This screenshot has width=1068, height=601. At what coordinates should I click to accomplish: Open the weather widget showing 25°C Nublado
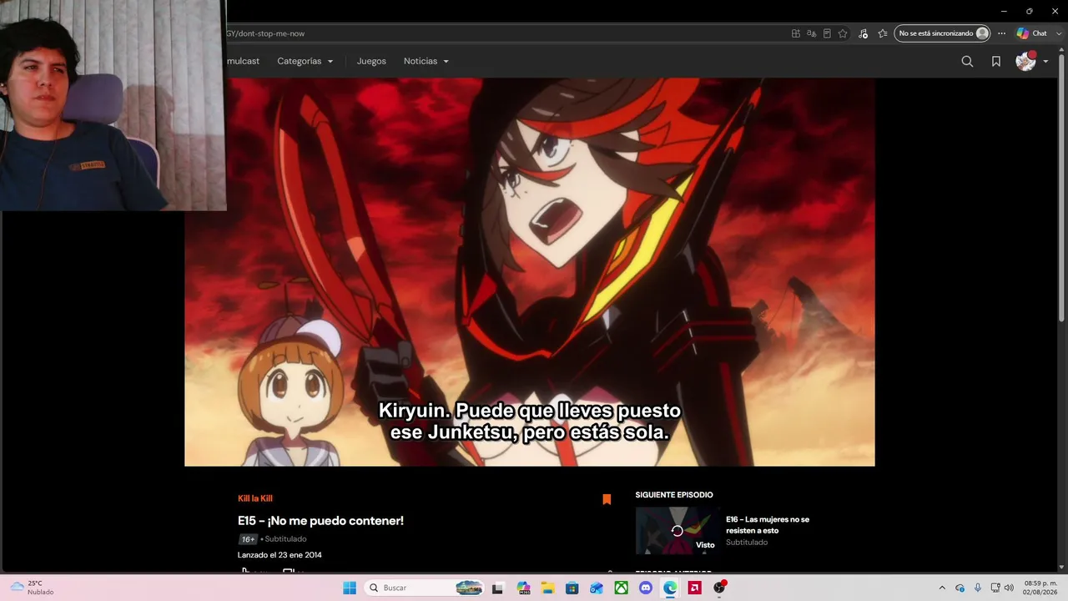pyautogui.click(x=33, y=588)
